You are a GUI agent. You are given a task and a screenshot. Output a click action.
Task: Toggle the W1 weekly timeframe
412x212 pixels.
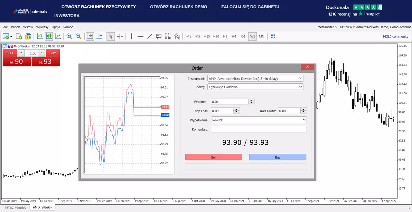tap(252, 36)
